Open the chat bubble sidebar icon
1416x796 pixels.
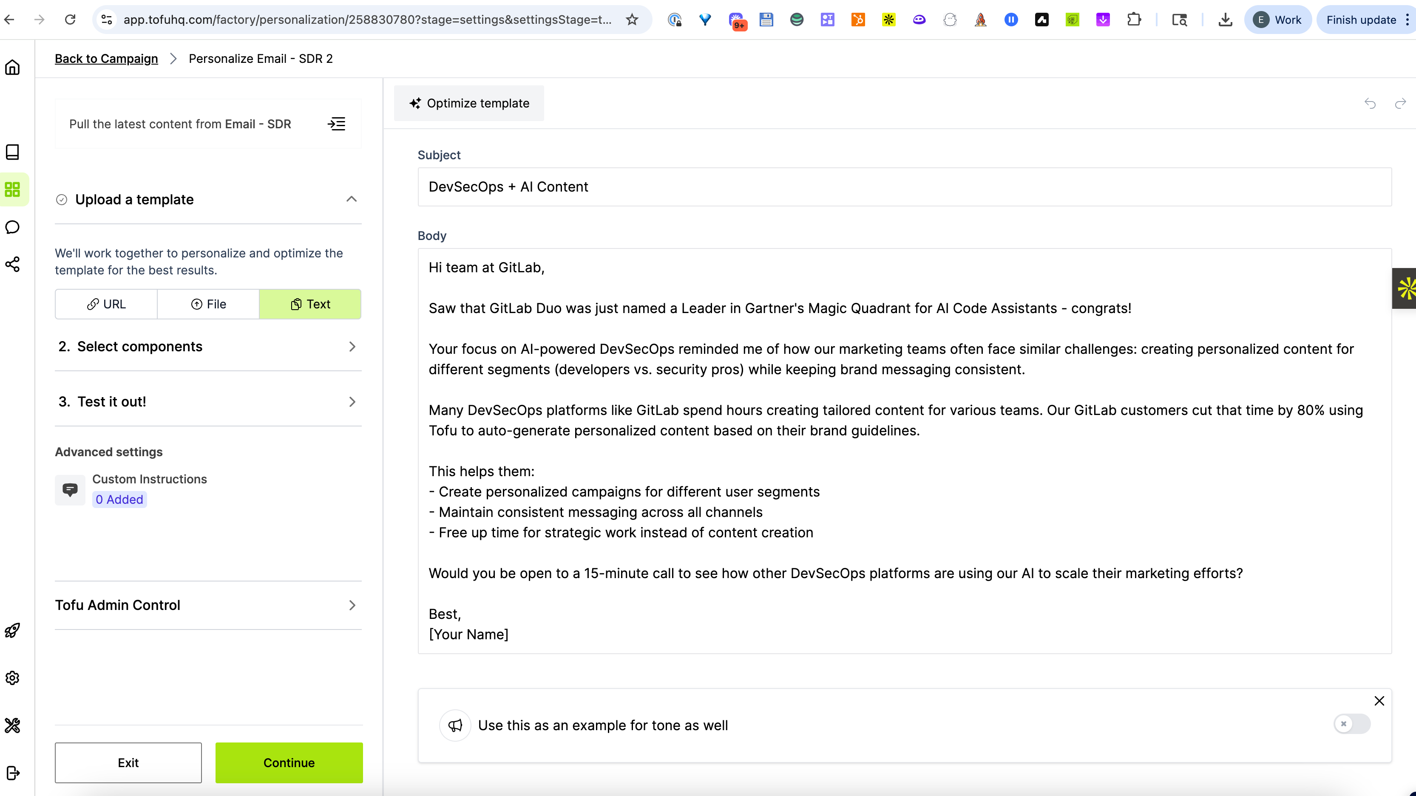pos(12,227)
